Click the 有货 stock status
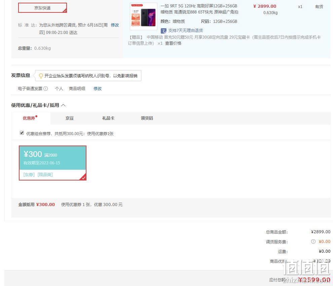This screenshot has width=333, height=286. coord(319,7)
